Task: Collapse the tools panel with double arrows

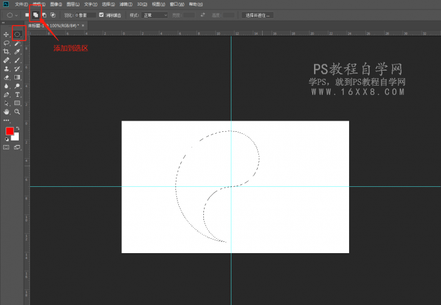Action: [3, 22]
